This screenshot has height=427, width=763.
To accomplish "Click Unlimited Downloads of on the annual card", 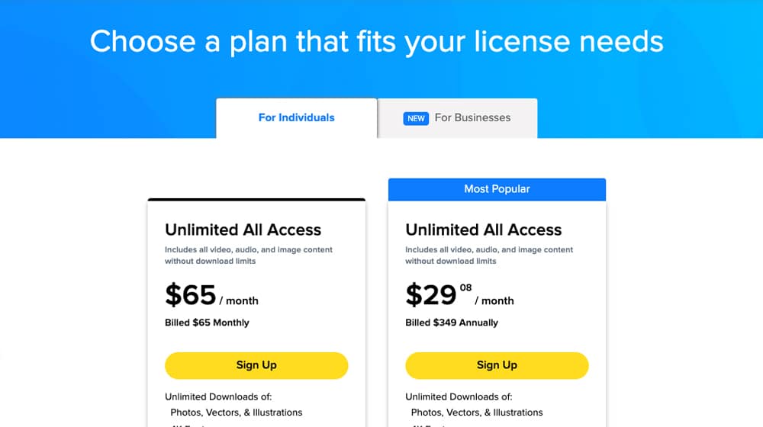I will click(459, 396).
